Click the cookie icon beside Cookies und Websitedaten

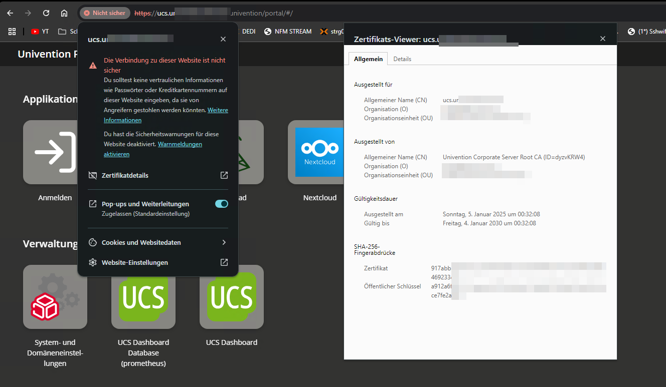(x=93, y=242)
